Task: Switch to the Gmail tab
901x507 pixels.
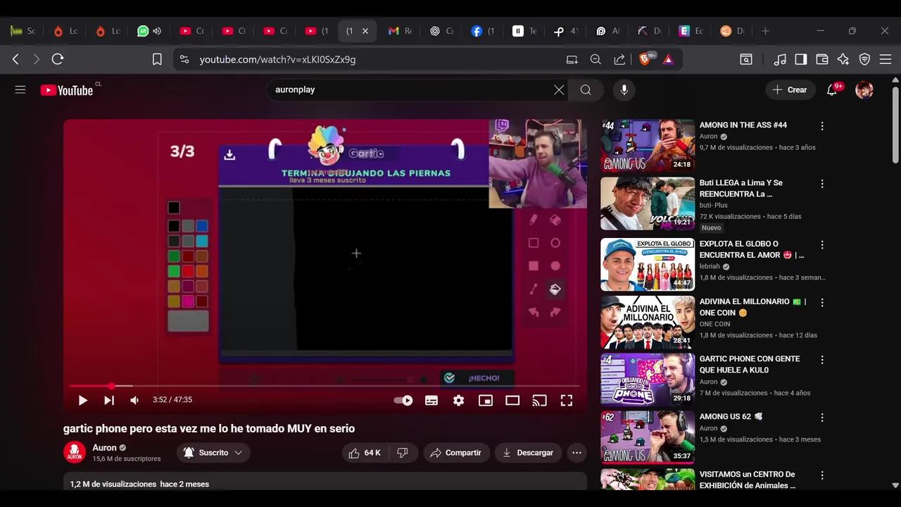Action: tap(399, 31)
